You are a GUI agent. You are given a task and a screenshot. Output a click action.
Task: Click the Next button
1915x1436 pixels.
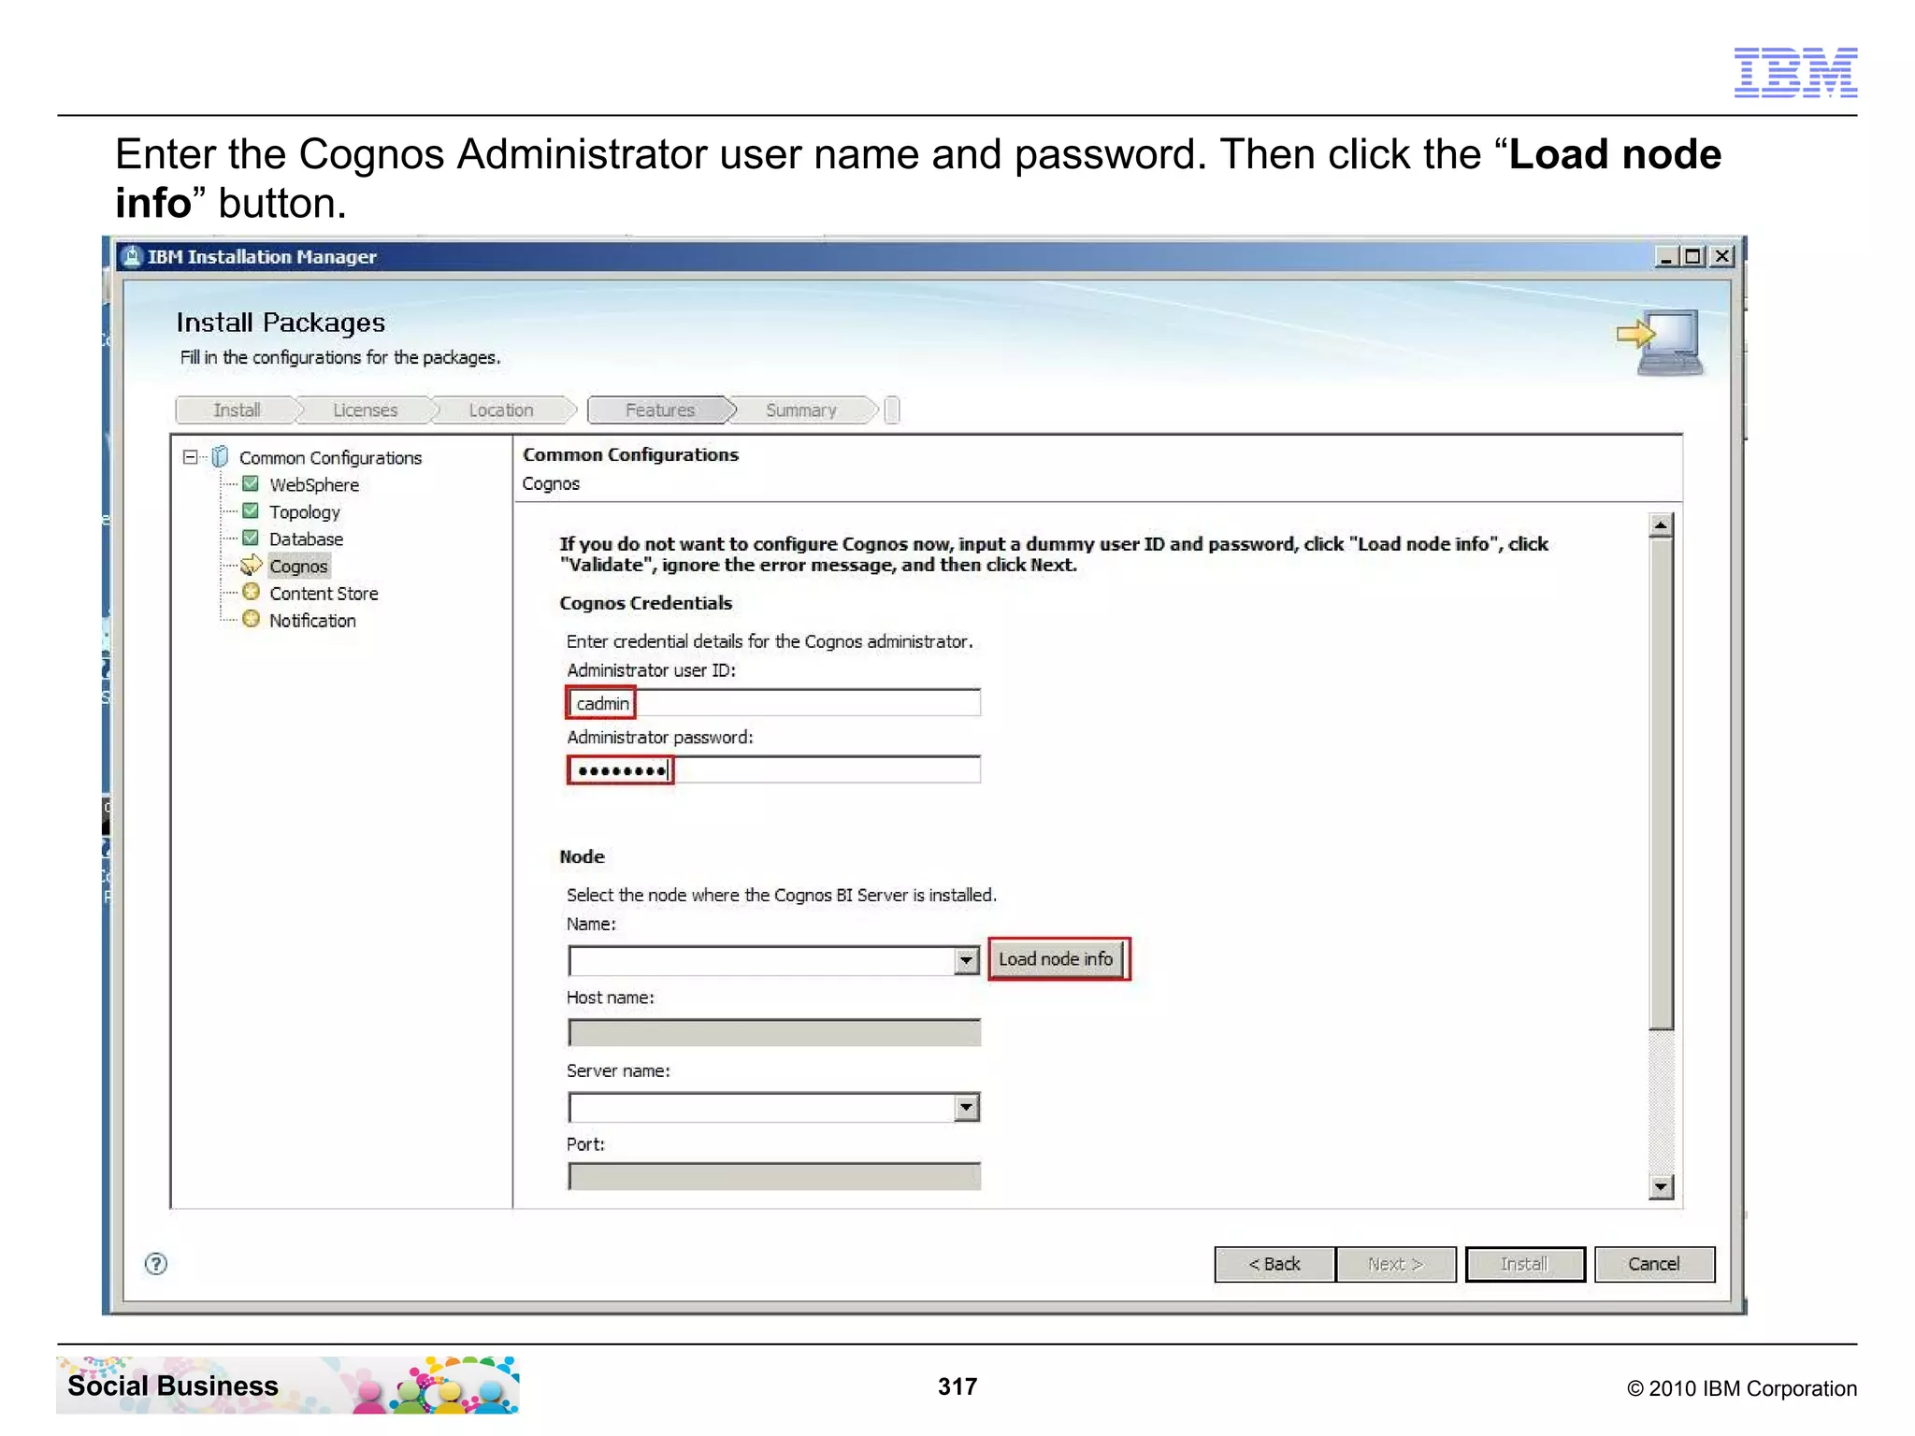[1396, 1264]
